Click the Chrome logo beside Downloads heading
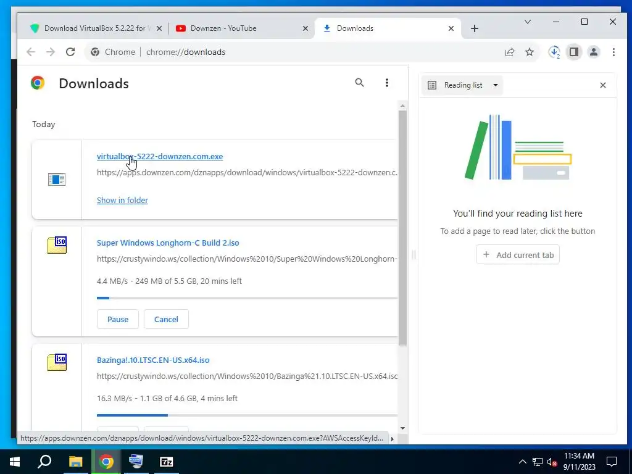This screenshot has height=474, width=632. coord(38,83)
